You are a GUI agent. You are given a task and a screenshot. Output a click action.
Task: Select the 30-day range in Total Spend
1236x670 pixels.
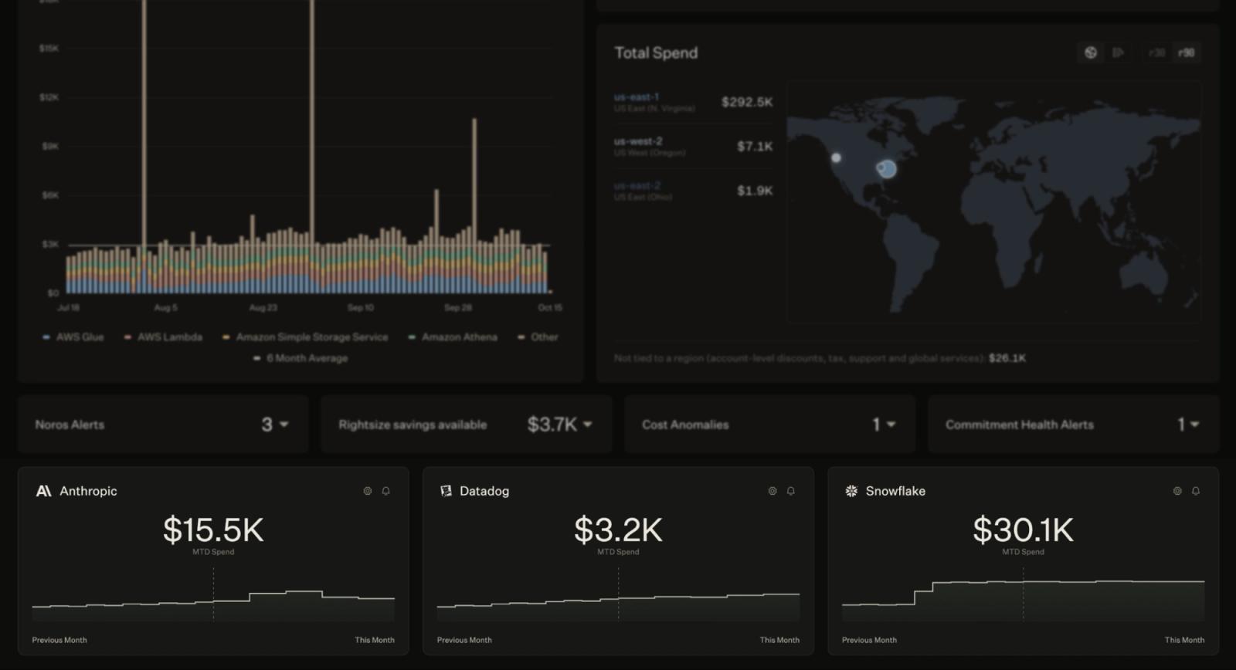(x=1156, y=52)
